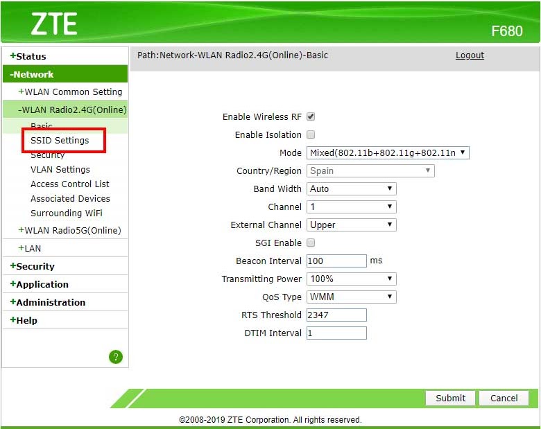This screenshot has height=429, width=541.
Task: Expand WLAN Radio5G(Online) submenu
Action: point(69,230)
